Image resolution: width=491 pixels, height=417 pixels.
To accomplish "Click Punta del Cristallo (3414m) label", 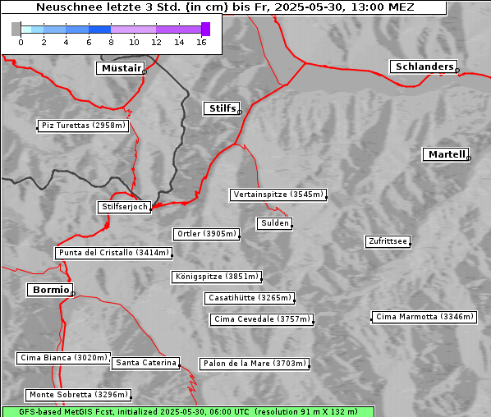I will [113, 253].
